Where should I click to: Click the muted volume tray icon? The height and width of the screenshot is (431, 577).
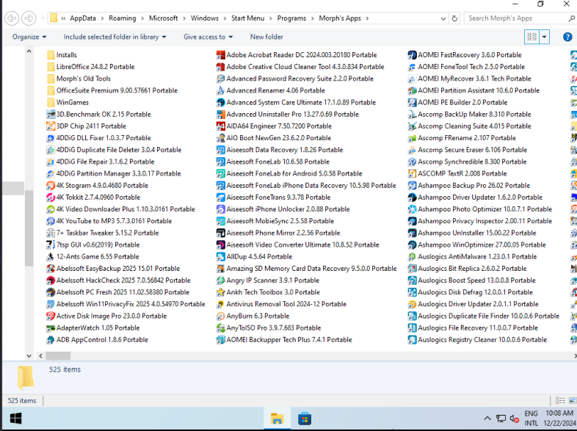pos(514,419)
